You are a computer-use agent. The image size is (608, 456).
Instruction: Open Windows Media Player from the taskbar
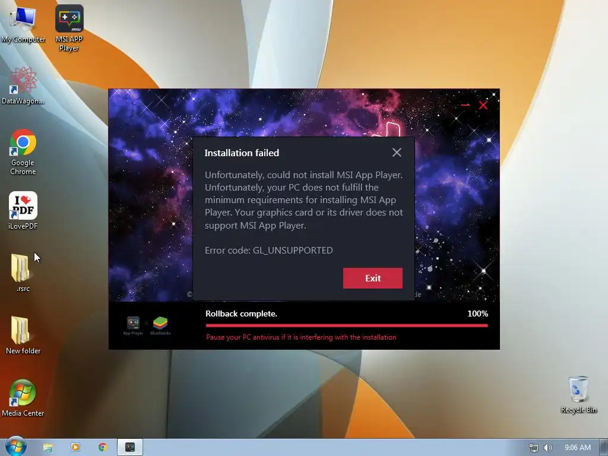click(75, 448)
